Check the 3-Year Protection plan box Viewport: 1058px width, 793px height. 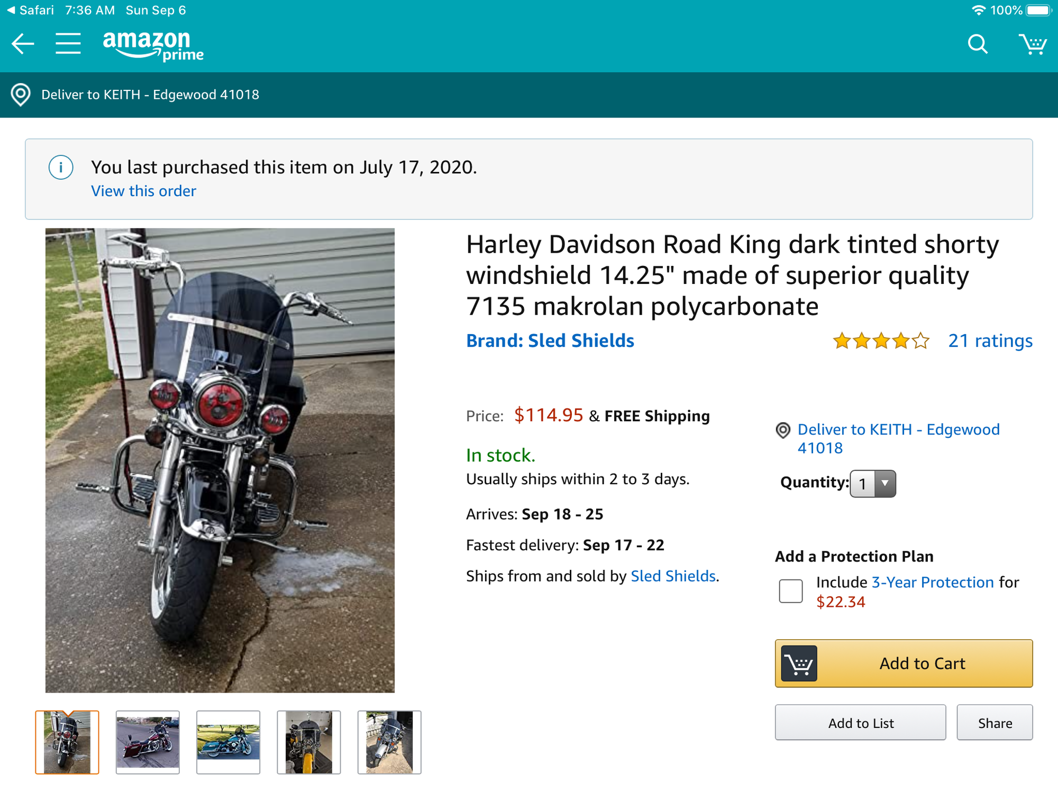791,591
